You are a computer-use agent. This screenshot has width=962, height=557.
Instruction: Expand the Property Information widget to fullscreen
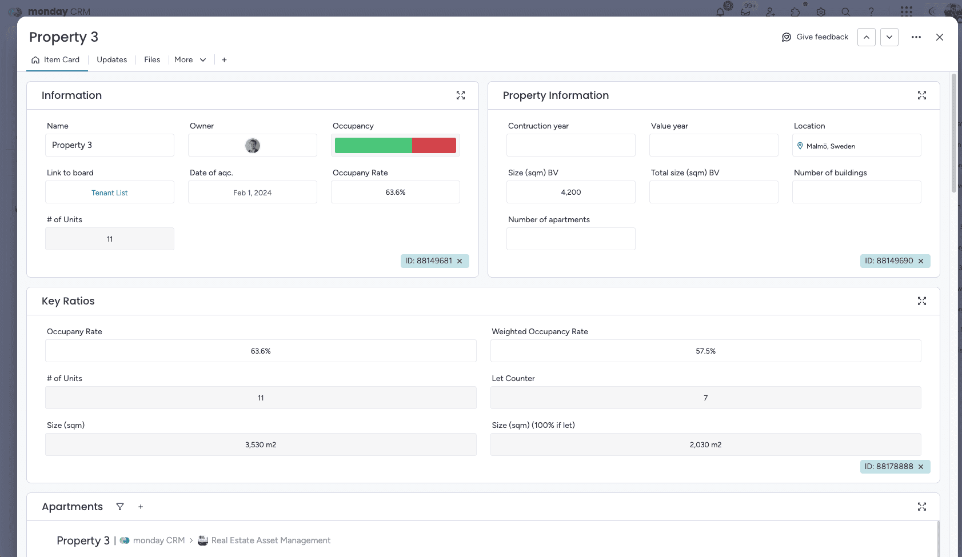(922, 95)
